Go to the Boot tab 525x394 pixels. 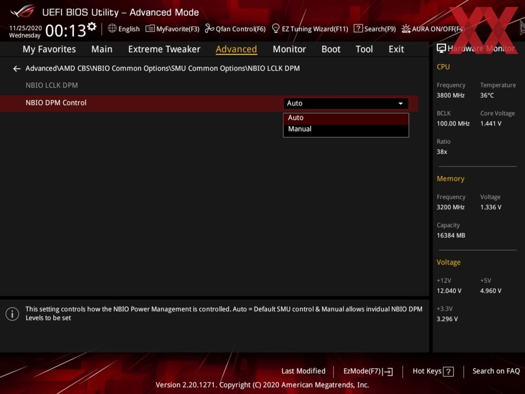(331, 49)
